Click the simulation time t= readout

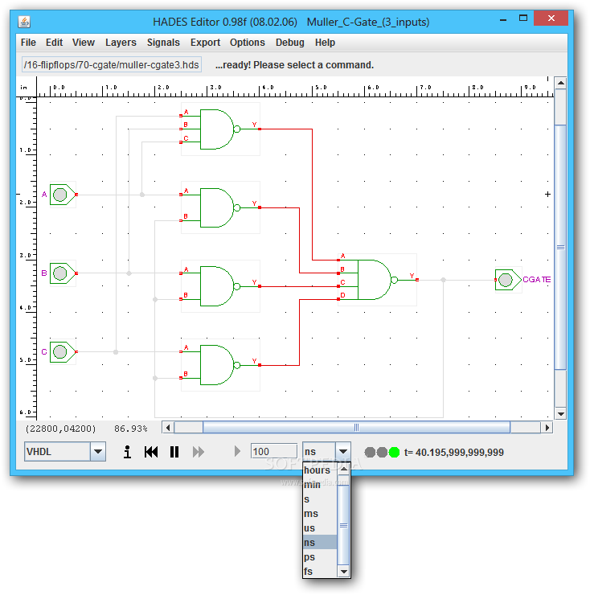[x=454, y=453]
